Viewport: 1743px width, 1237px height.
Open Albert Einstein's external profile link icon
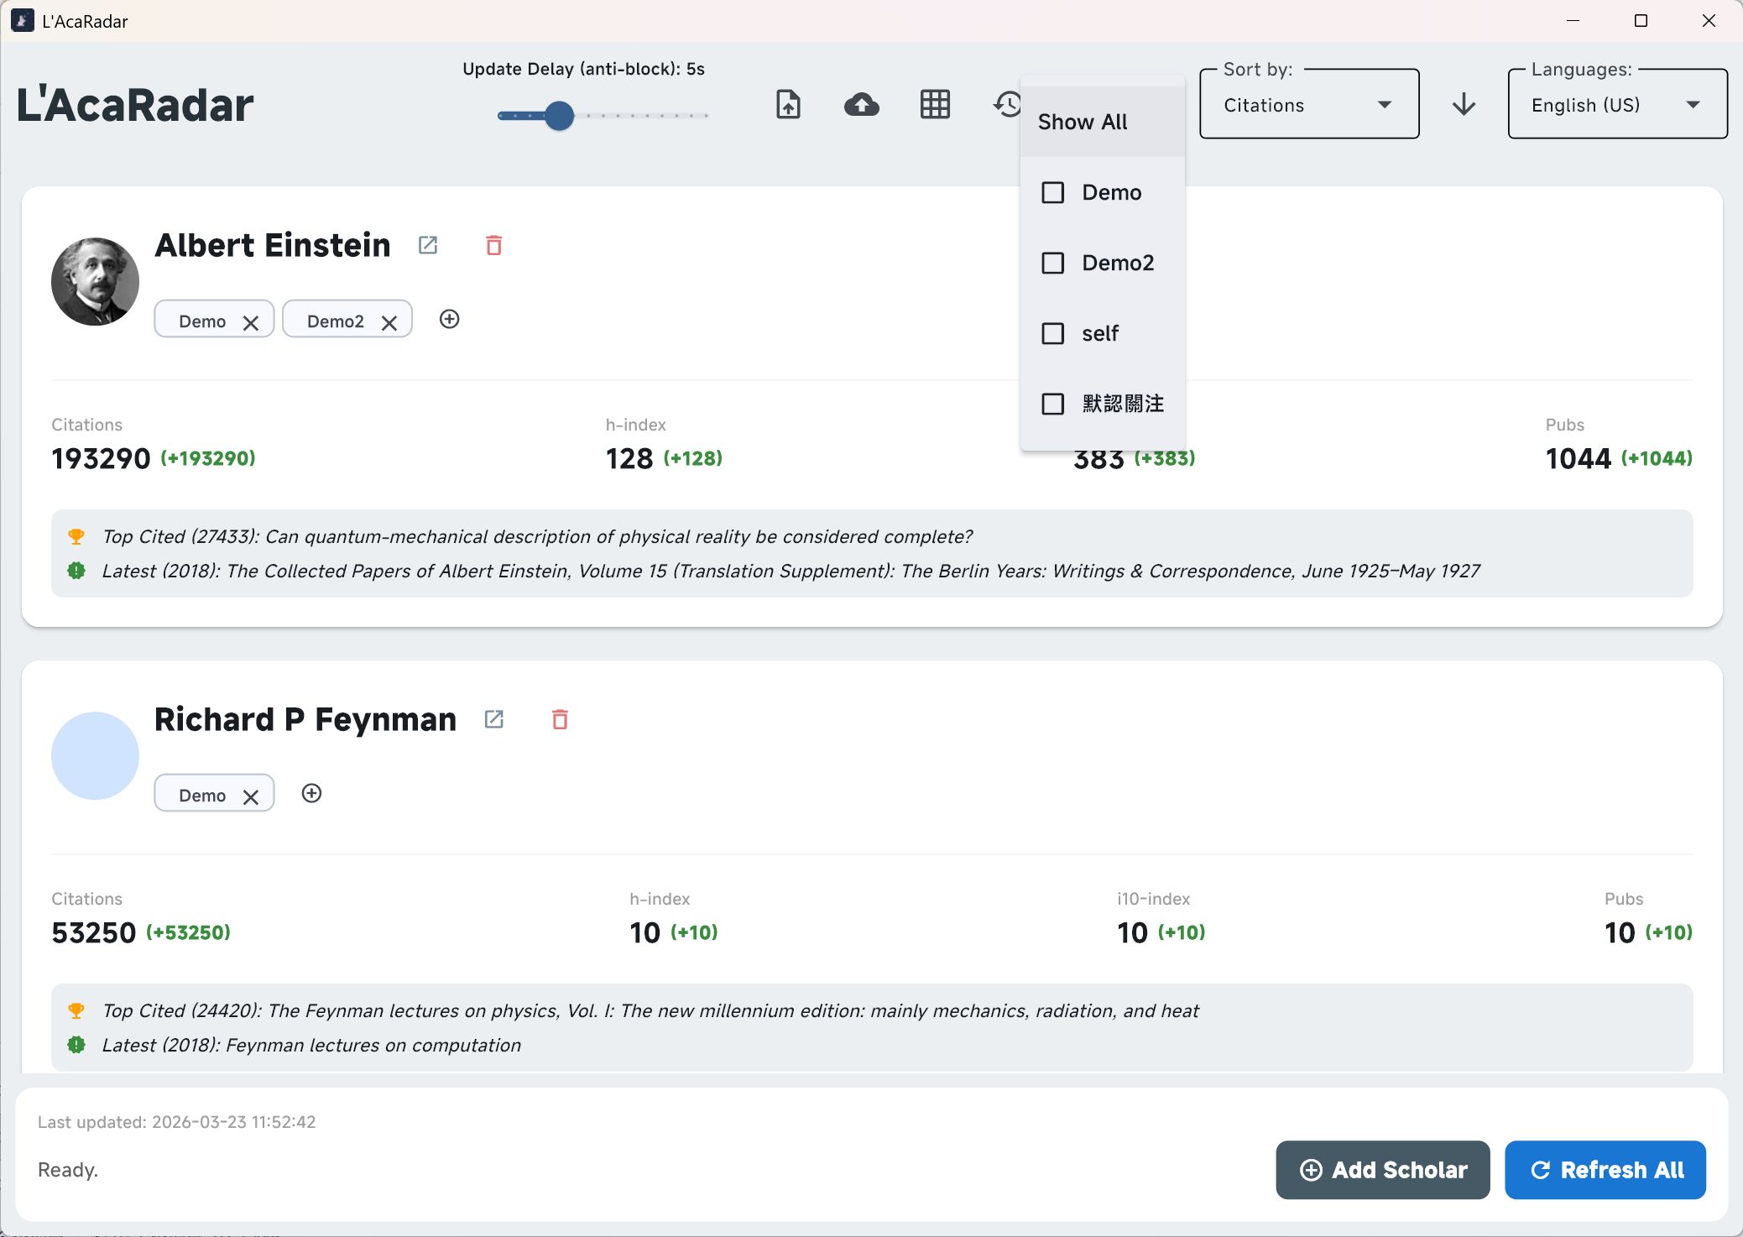point(428,245)
